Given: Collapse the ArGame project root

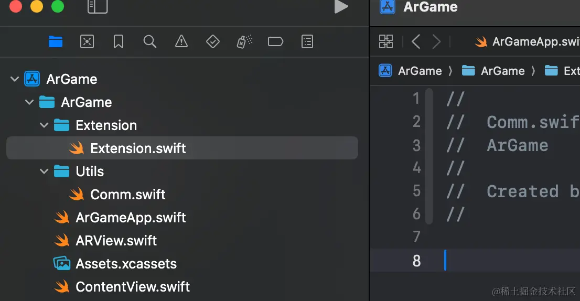Looking at the screenshot, I should (15, 79).
